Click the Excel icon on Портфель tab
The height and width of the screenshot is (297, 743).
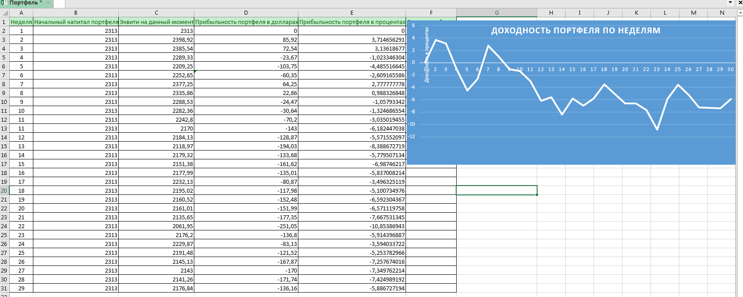[x=4, y=3]
